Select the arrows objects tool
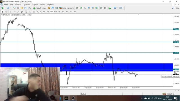The width and height of the screenshot is (180, 101). (x=38, y=12)
